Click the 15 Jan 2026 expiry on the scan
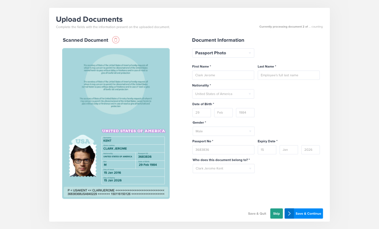This screenshot has width=379, height=229. click(x=113, y=180)
